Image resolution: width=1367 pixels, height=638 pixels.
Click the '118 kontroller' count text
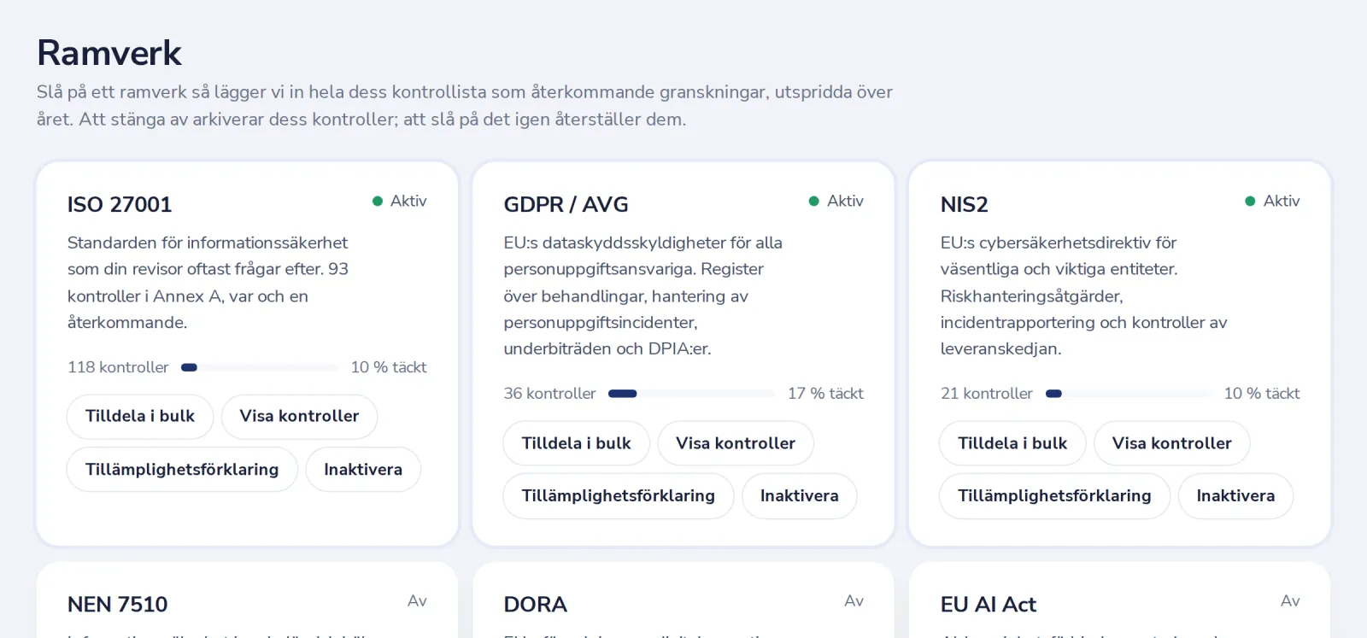tap(118, 367)
